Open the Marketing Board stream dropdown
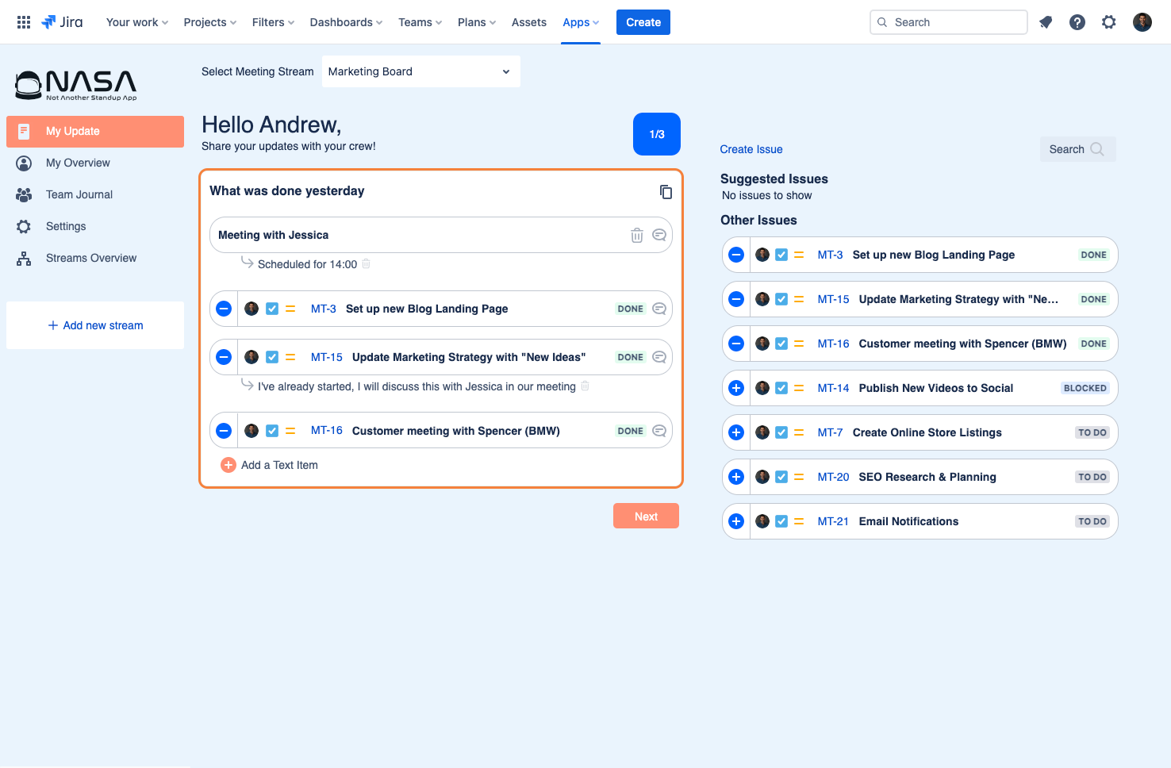The image size is (1171, 768). 421,71
